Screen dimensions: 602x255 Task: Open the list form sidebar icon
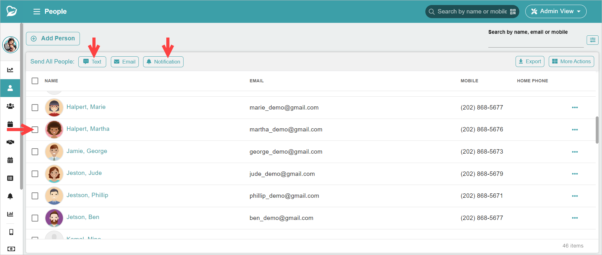10,178
